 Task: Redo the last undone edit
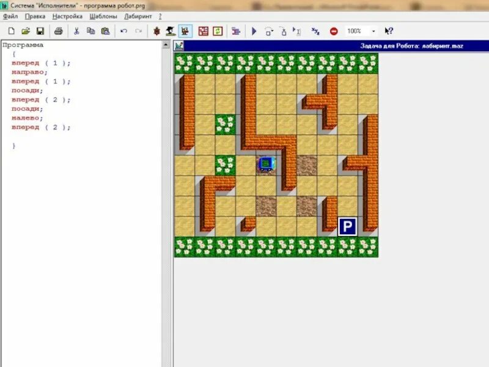point(139,31)
